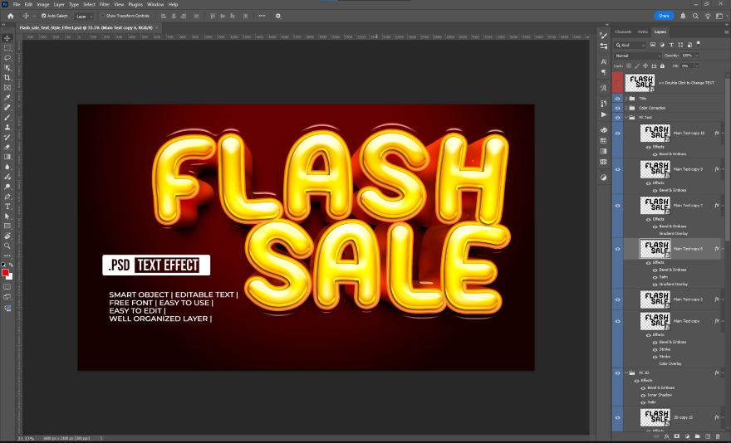
Task: Hide Main Text copy 6 layer
Action: (617, 249)
